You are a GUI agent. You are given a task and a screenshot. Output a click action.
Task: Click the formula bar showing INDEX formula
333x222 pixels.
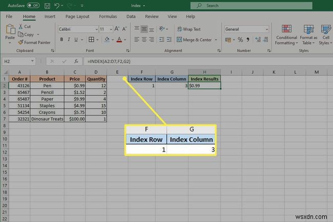pos(208,61)
